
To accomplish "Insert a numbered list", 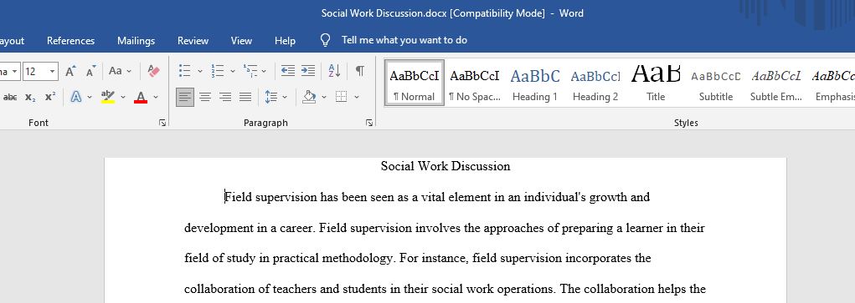I will pos(218,71).
